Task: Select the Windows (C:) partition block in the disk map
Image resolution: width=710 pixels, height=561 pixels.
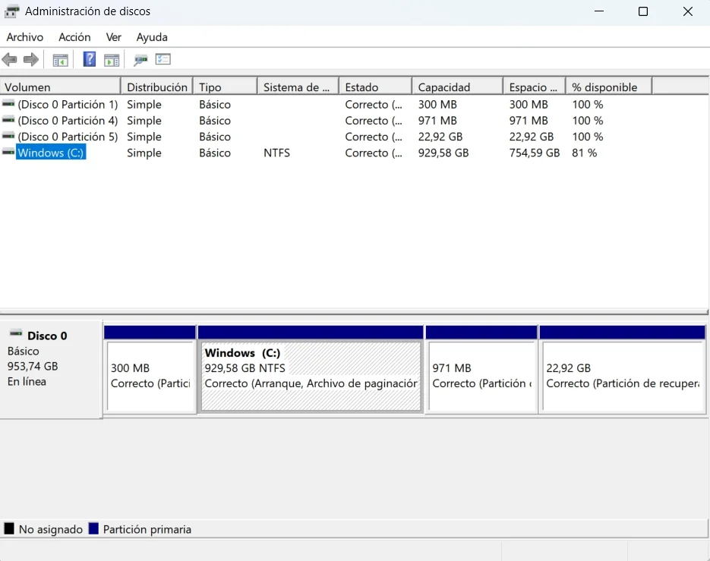Action: coord(311,369)
